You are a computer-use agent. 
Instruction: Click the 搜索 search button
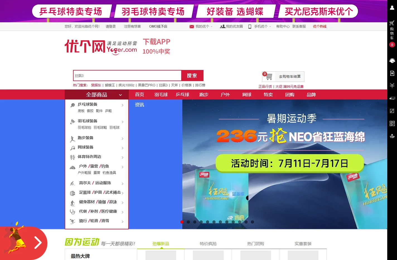pos(192,76)
